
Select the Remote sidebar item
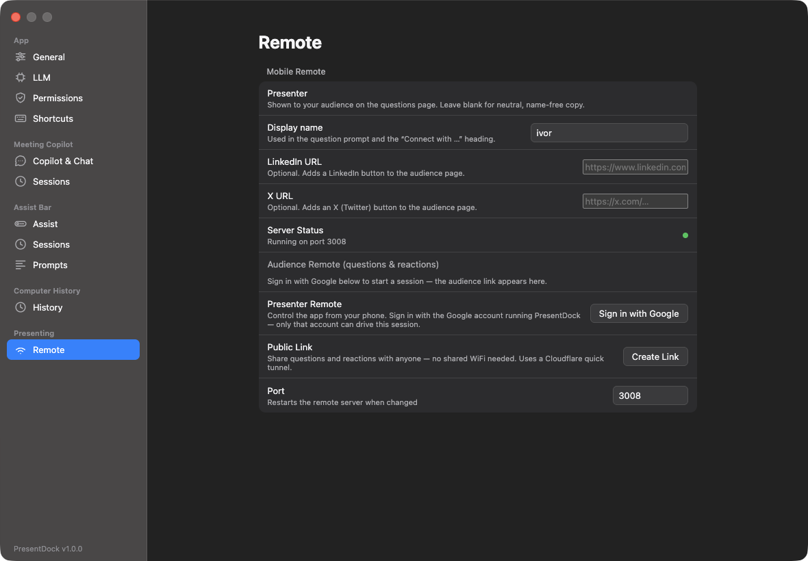(73, 350)
